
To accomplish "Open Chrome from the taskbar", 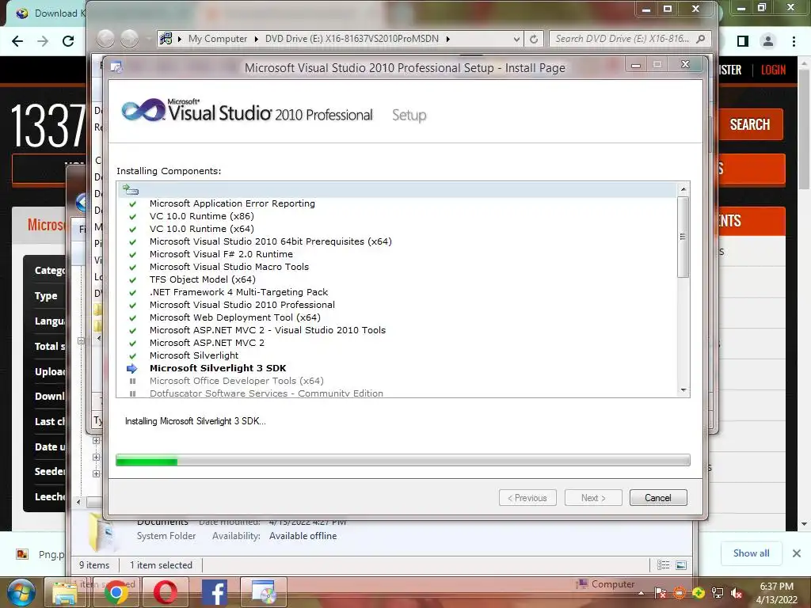I will 116,592.
